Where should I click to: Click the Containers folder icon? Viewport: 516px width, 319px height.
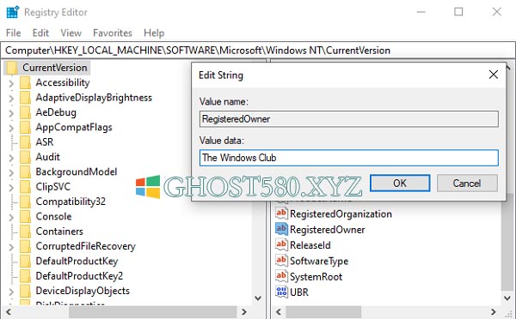tap(25, 232)
